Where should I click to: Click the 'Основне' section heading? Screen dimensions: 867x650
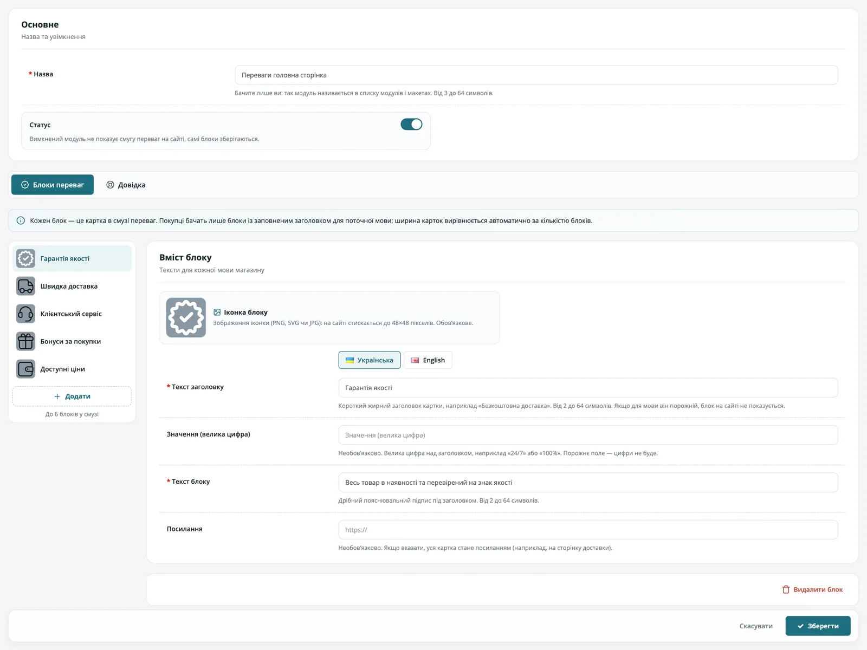pos(40,24)
